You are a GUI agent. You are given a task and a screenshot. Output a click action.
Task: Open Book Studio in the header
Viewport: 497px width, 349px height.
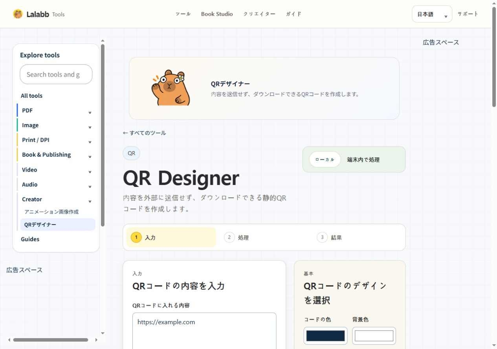click(217, 14)
